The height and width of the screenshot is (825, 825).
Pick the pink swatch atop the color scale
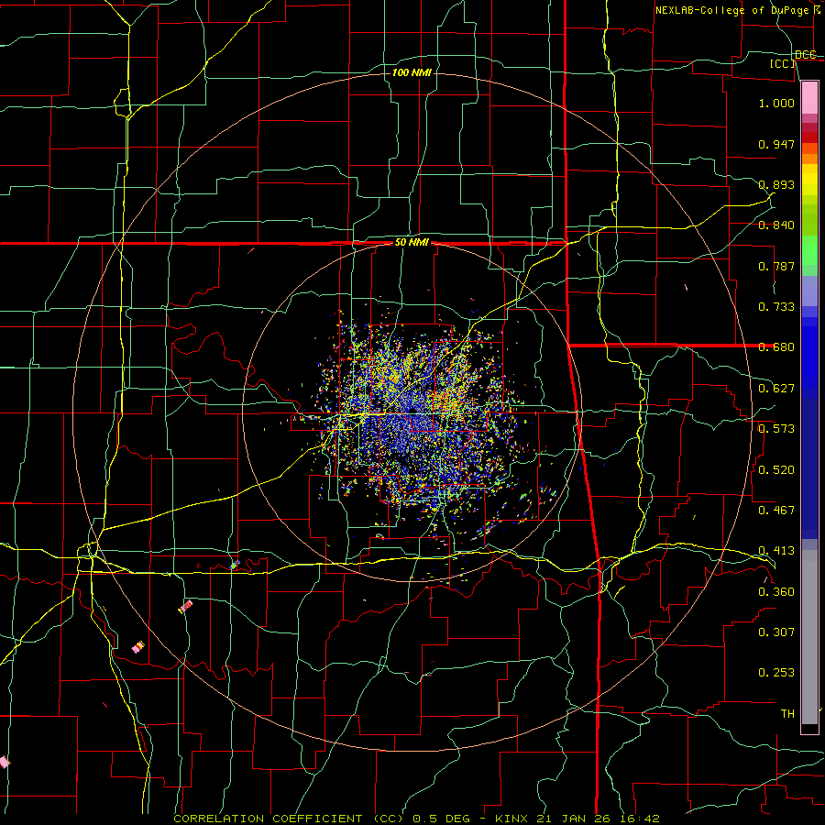tap(809, 97)
